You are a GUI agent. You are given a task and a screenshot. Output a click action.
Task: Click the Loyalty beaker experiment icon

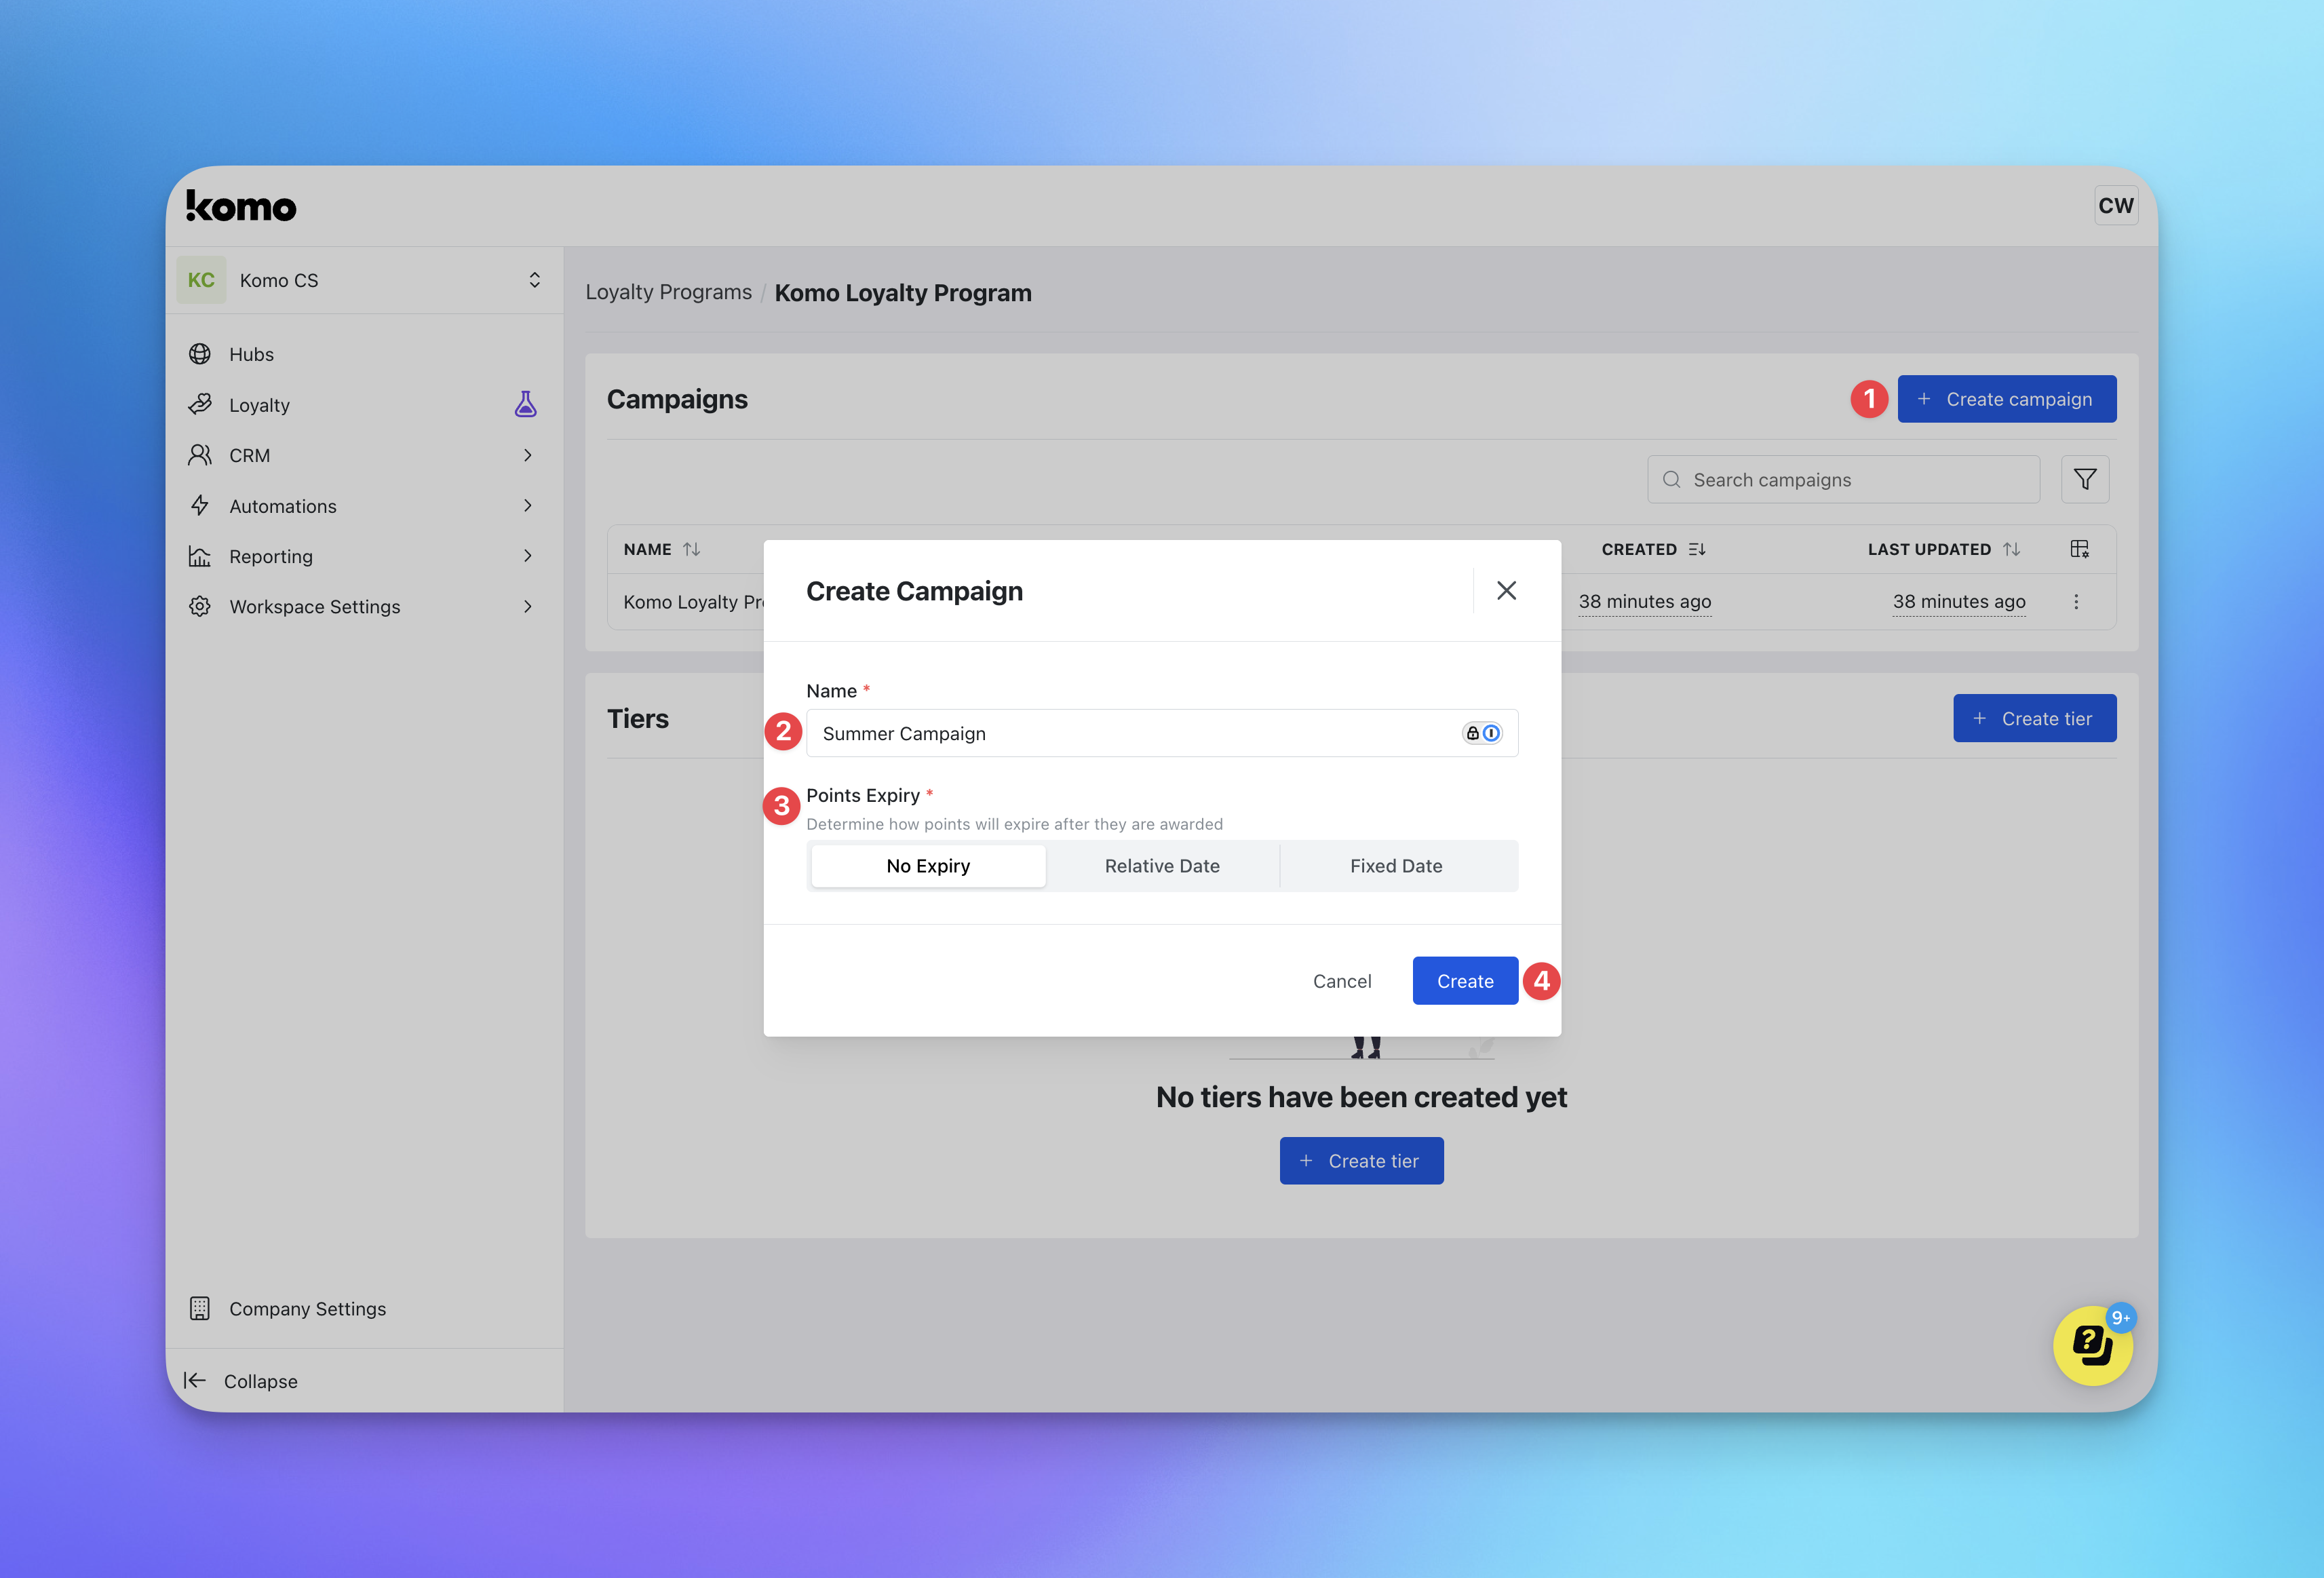pos(525,404)
